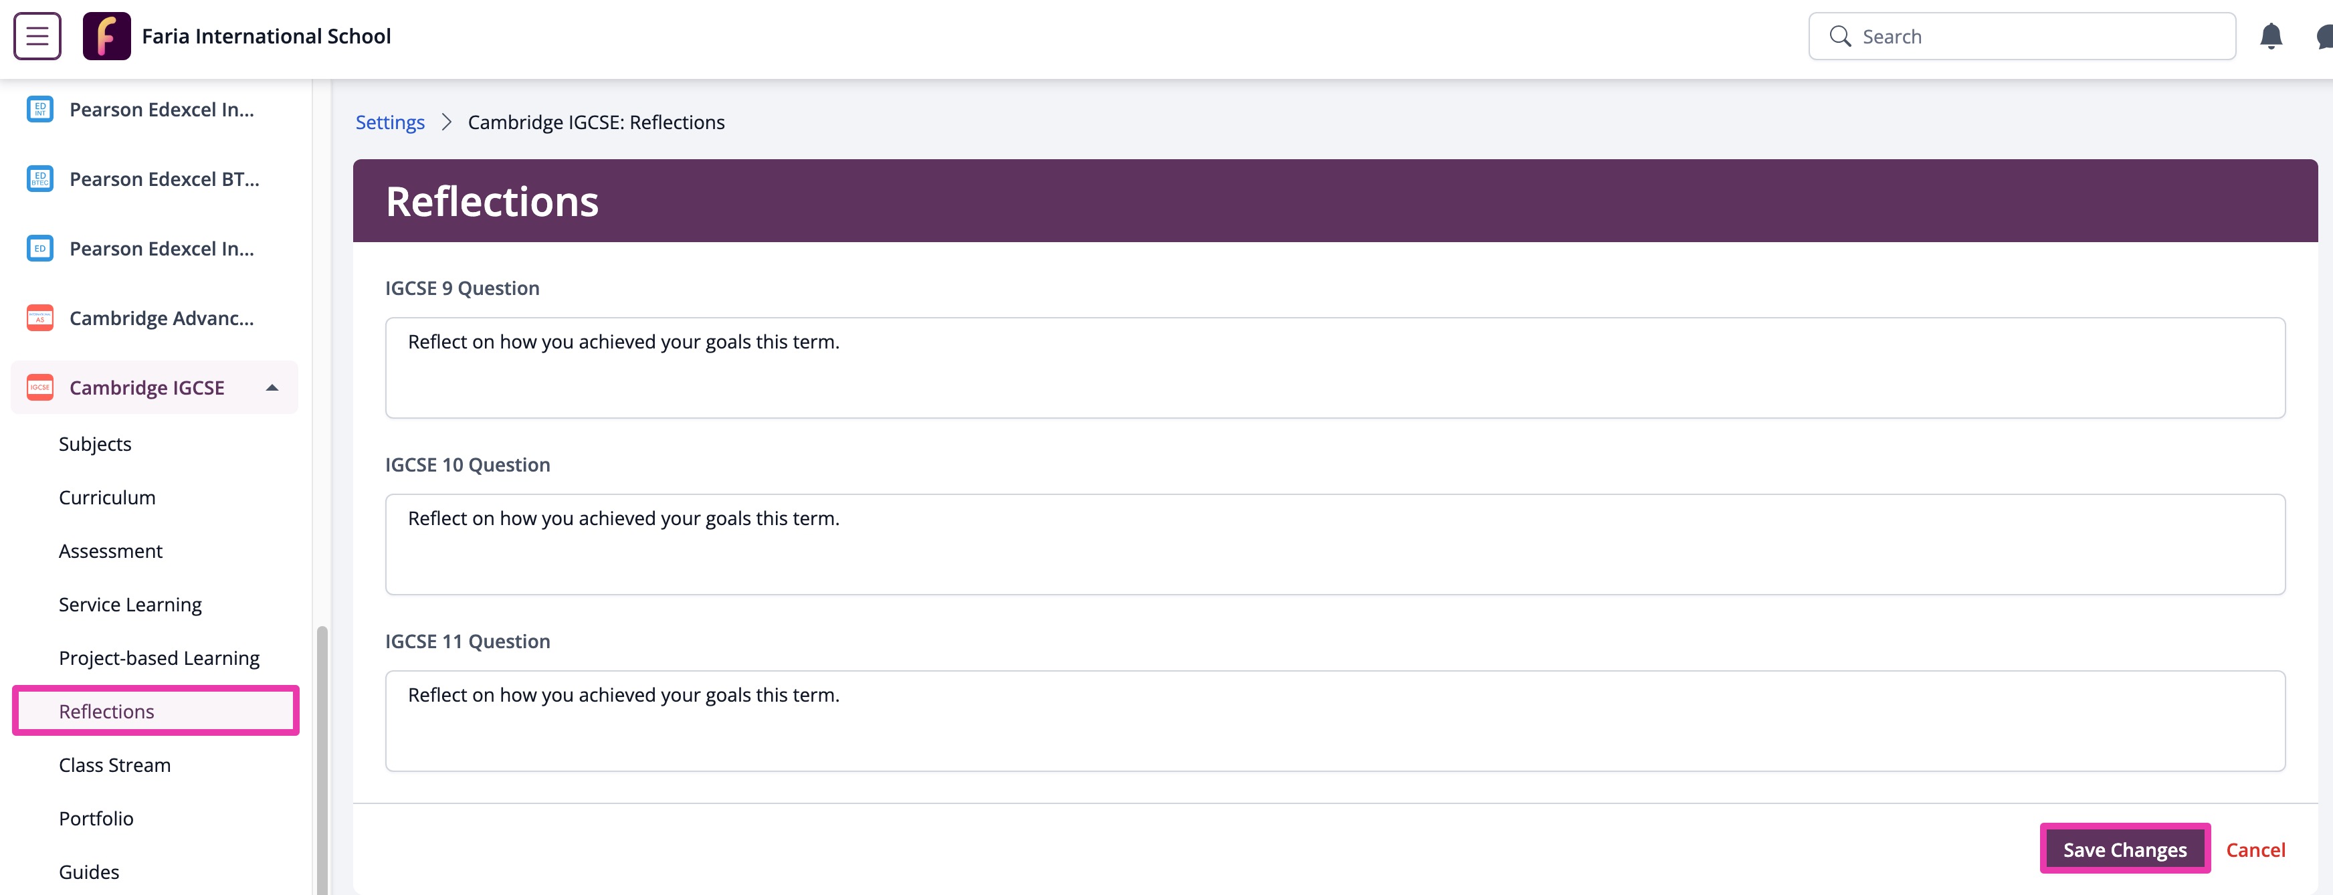This screenshot has height=895, width=2333.
Task: Expand the Pearson Edexcel BTEC section
Action: tap(164, 179)
